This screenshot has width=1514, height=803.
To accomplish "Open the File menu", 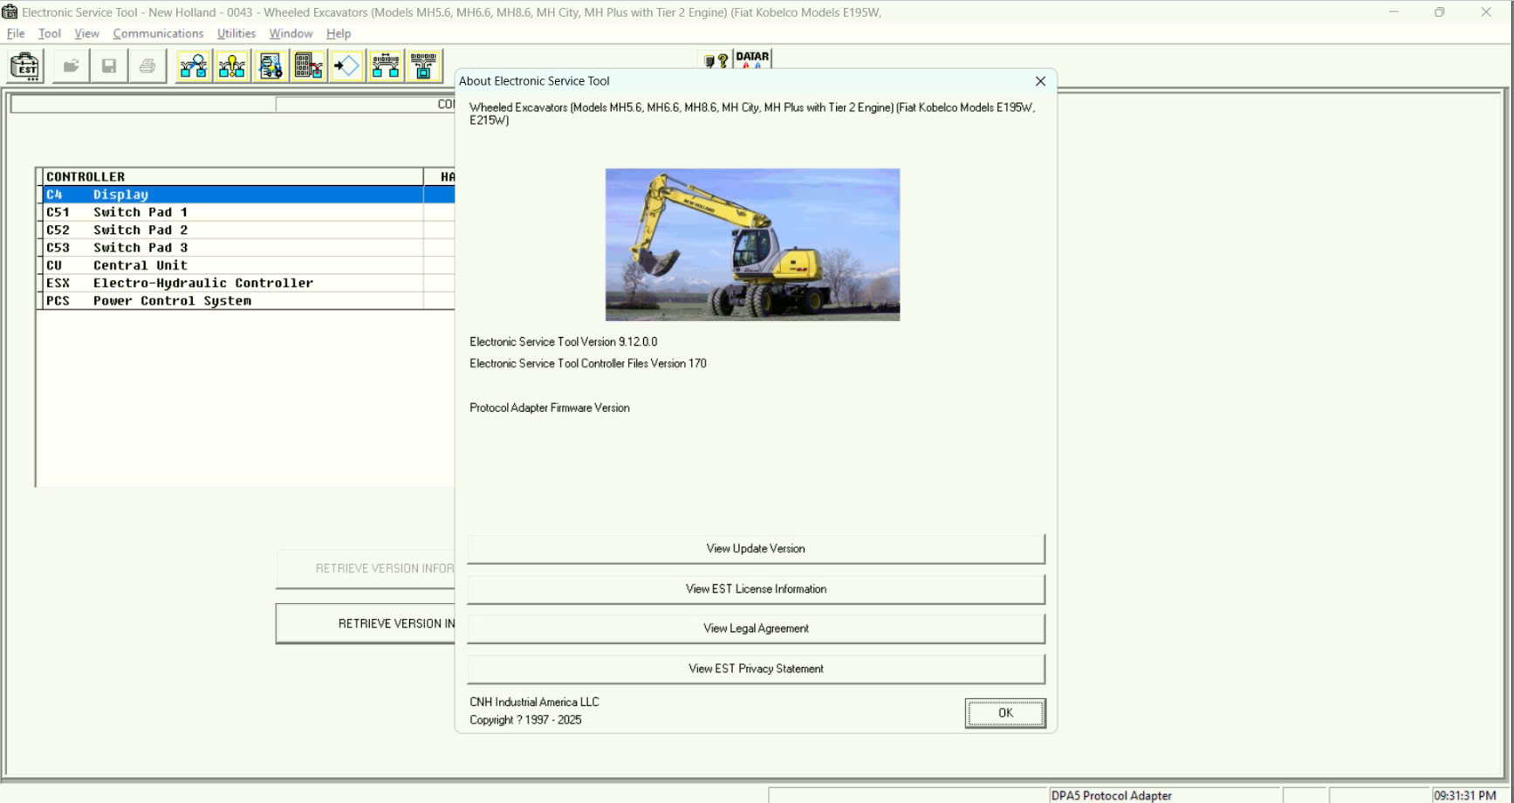I will click(16, 33).
